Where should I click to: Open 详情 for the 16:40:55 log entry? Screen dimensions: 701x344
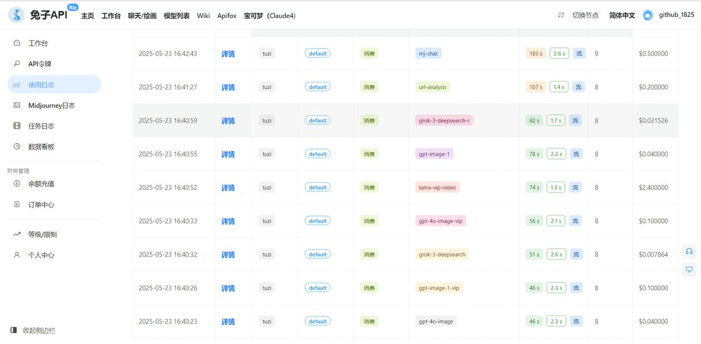pos(228,154)
